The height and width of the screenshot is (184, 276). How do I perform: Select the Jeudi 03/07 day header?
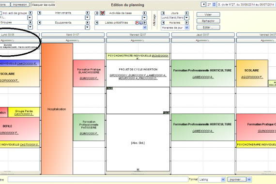point(203,35)
